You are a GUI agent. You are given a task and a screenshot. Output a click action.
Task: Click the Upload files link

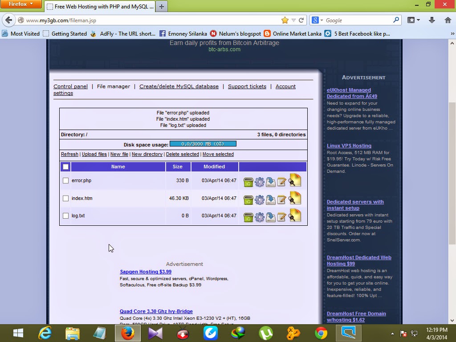point(94,154)
